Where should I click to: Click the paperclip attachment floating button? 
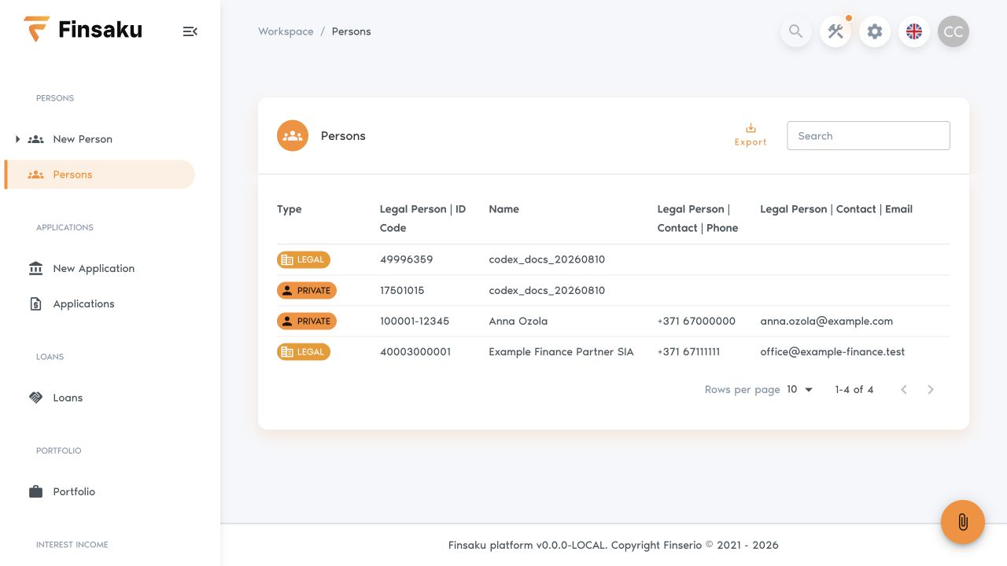coord(963,522)
